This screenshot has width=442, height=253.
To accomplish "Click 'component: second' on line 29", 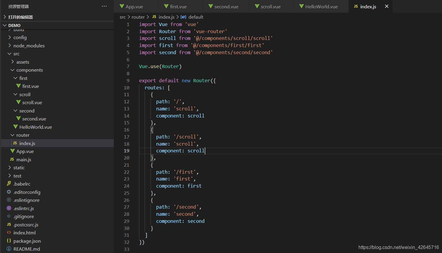I will [180, 221].
